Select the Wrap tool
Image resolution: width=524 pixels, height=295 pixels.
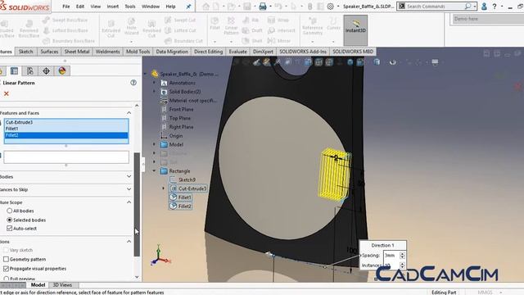pos(278,20)
